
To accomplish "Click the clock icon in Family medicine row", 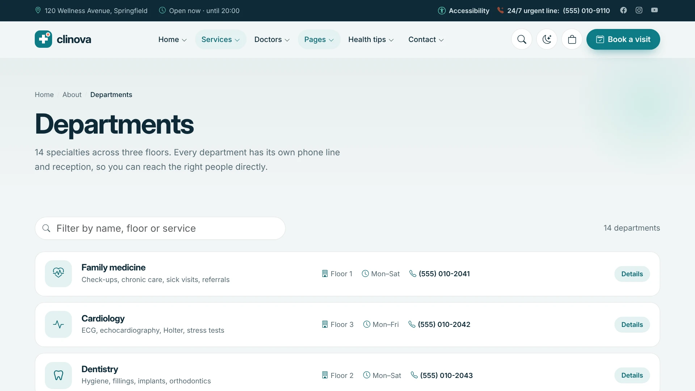I will 365,274.
